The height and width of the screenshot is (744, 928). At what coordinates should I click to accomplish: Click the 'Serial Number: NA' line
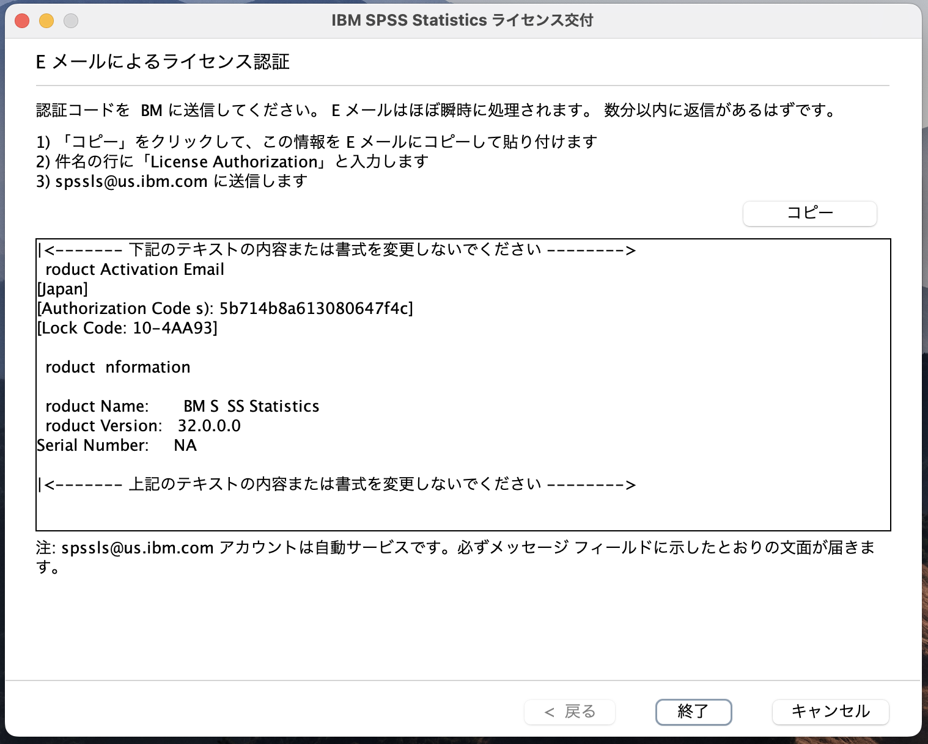[117, 445]
